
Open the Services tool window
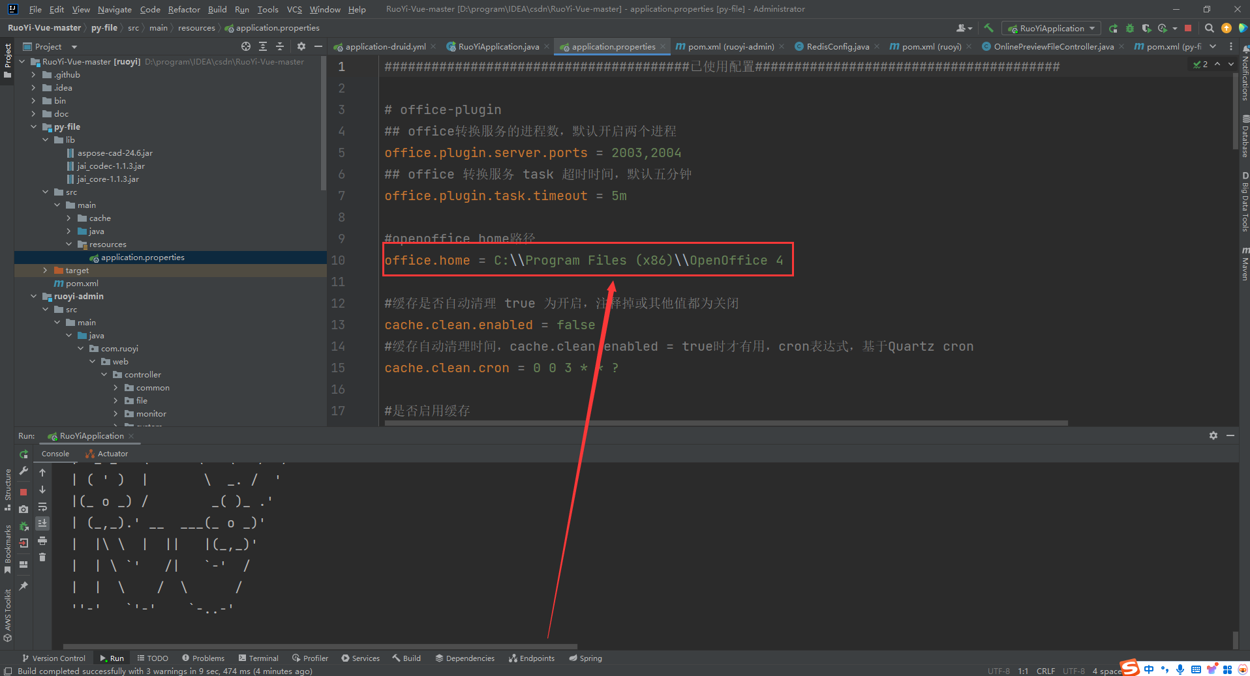360,658
